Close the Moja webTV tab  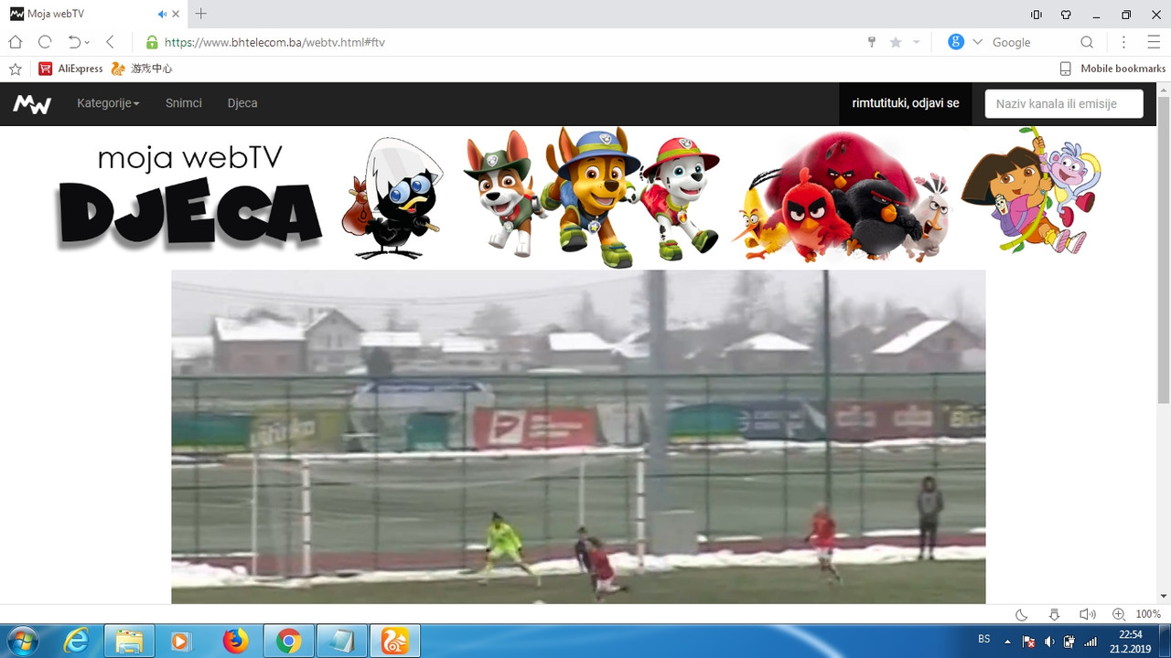(x=176, y=14)
